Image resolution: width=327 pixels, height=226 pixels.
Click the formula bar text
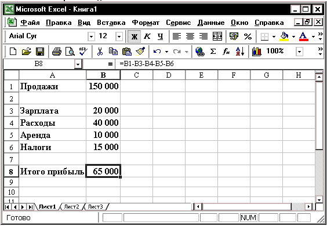click(x=147, y=64)
